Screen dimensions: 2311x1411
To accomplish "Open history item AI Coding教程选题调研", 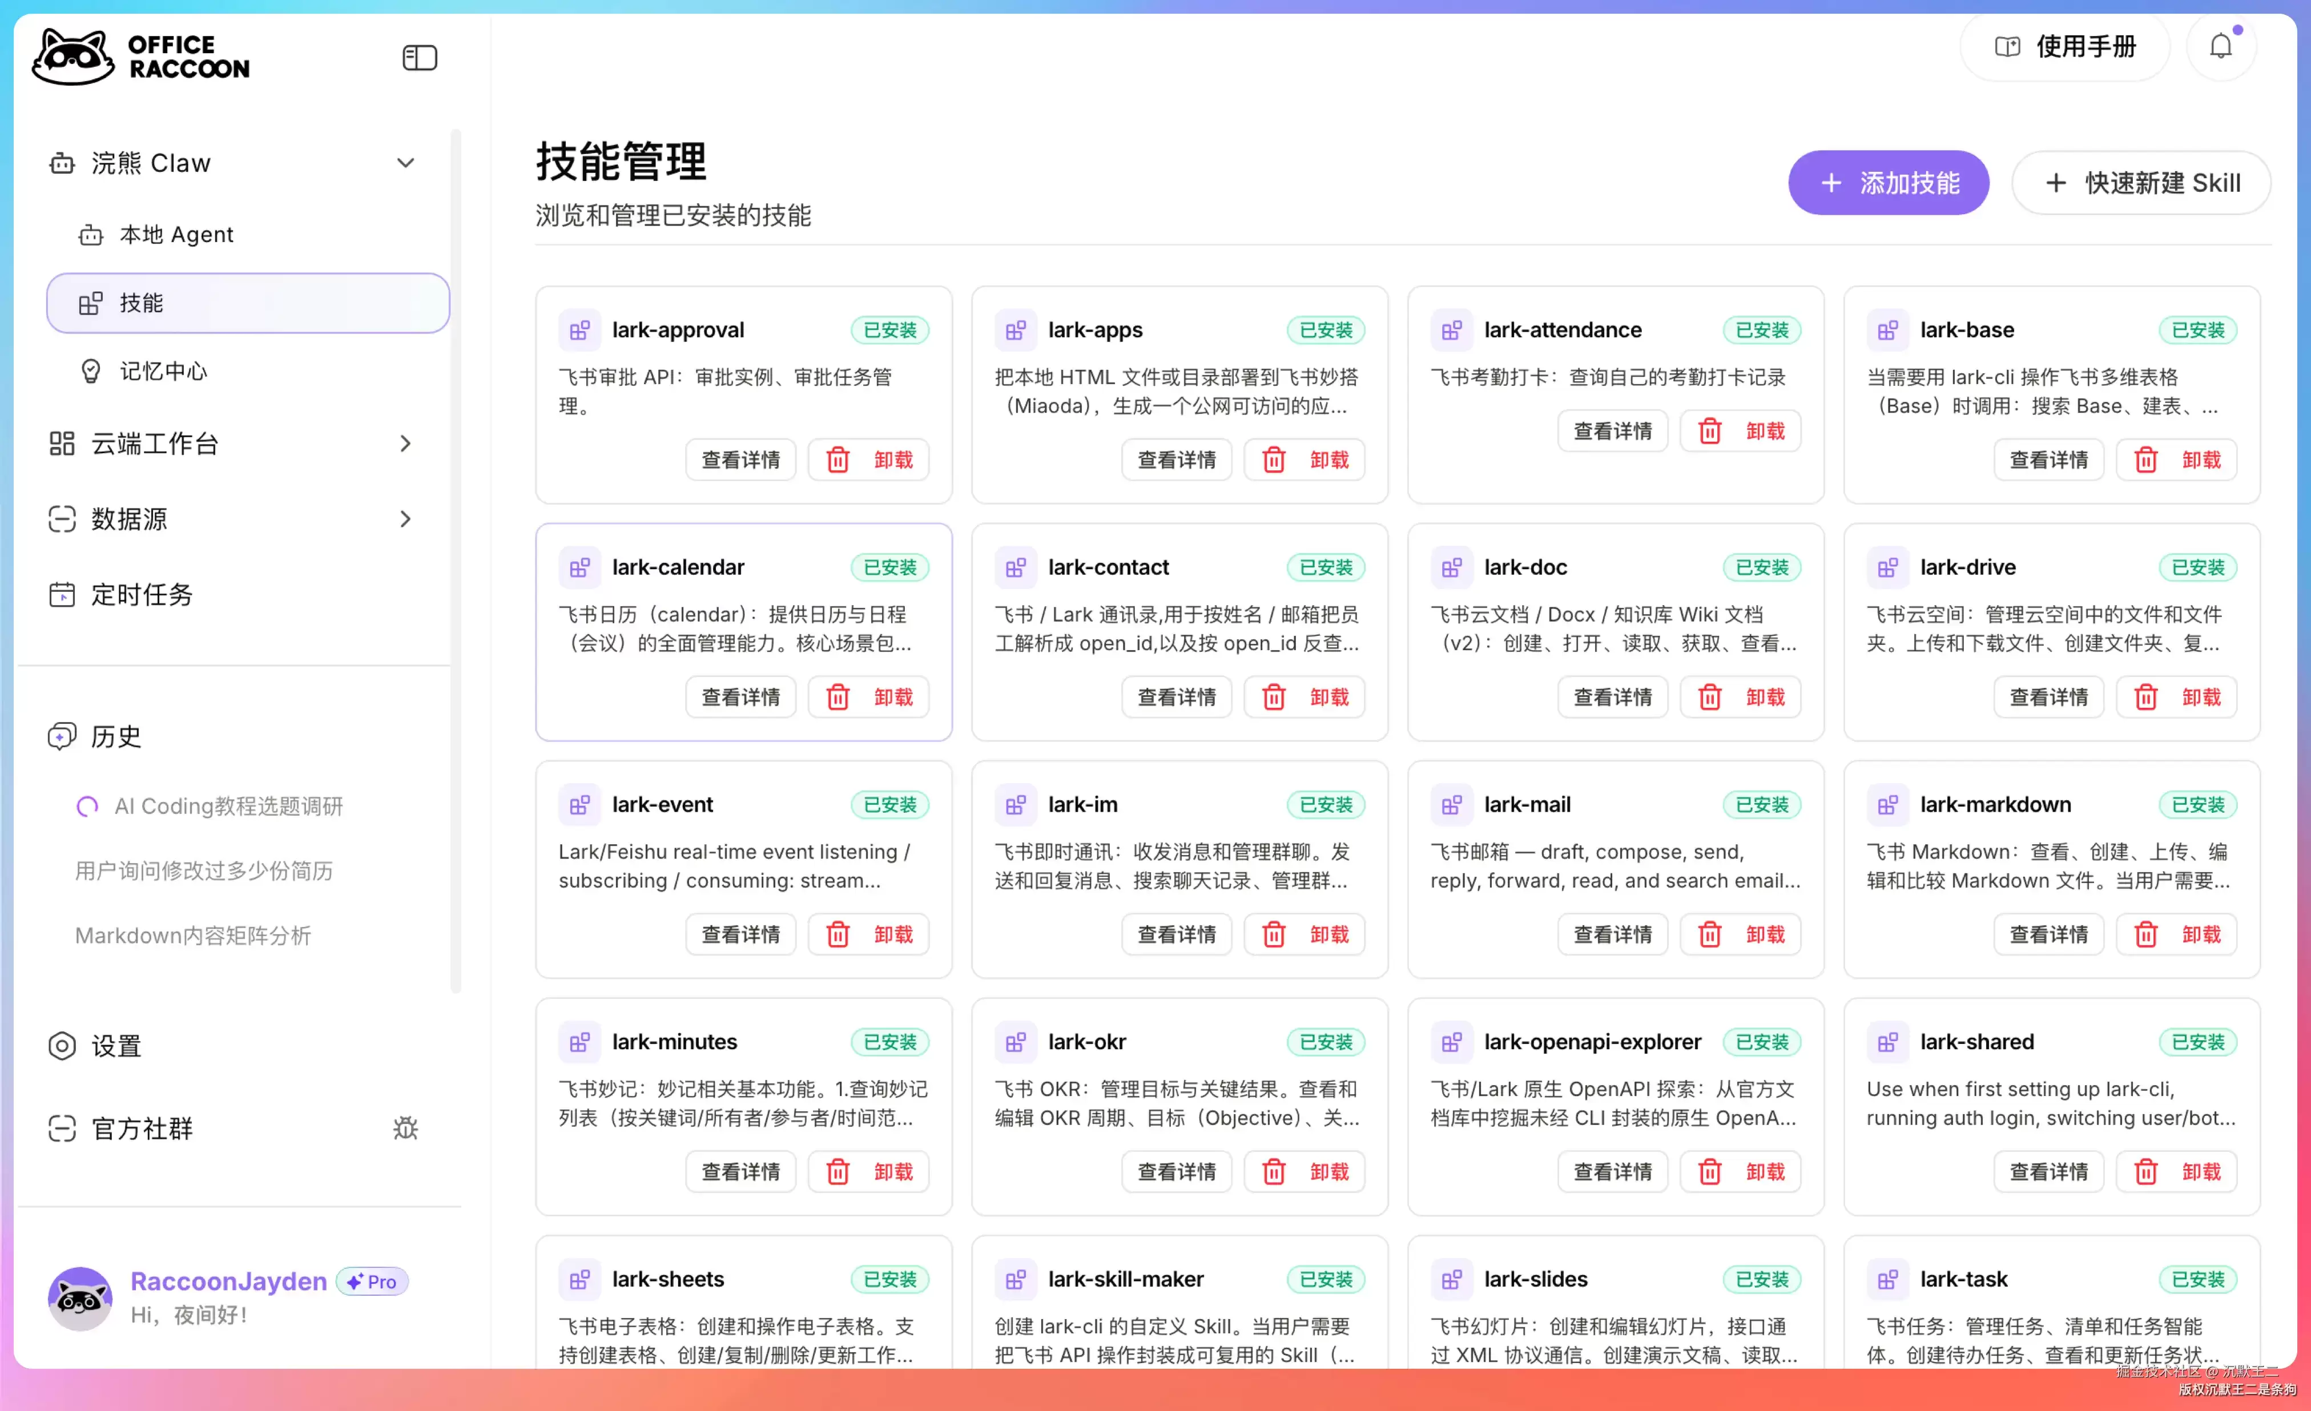I will click(x=228, y=807).
